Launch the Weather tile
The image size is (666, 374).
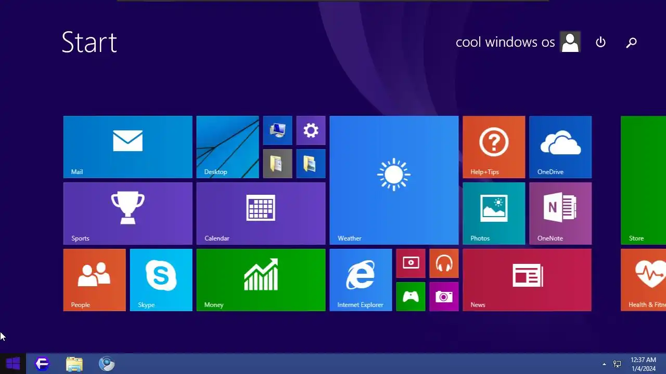coord(394,180)
